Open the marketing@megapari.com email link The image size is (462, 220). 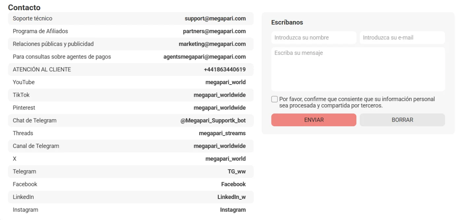pos(212,44)
